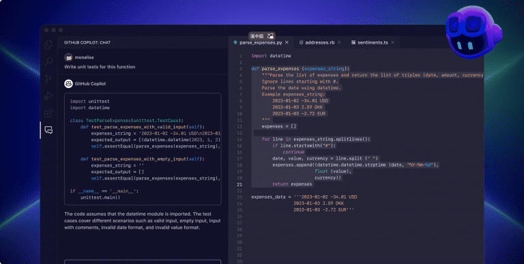Click the picture-in-picture overlay icon

pyautogui.click(x=270, y=36)
